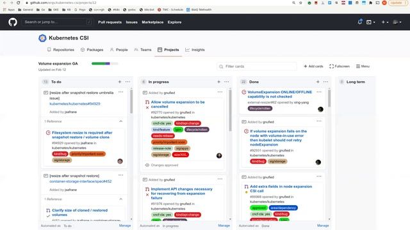Open the Apps bookmark shortcut
Image resolution: width=410 pixels, height=230 pixels.
(x=9, y=10)
